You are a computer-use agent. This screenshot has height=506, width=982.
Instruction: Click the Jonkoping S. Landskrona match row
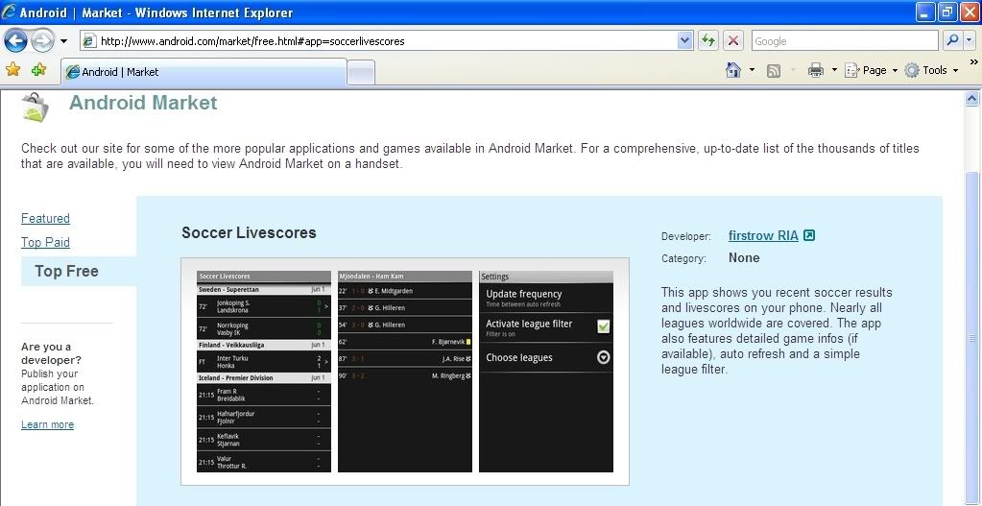(x=264, y=306)
